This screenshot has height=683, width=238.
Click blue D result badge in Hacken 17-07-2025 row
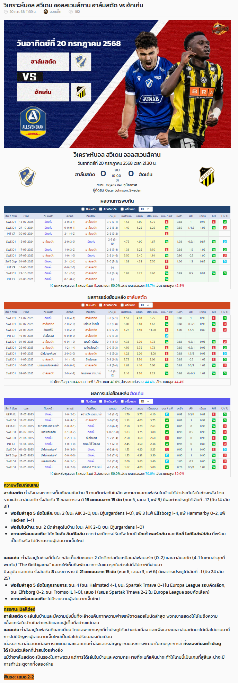click(167, 414)
